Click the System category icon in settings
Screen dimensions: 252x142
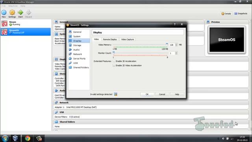coord(70,36)
